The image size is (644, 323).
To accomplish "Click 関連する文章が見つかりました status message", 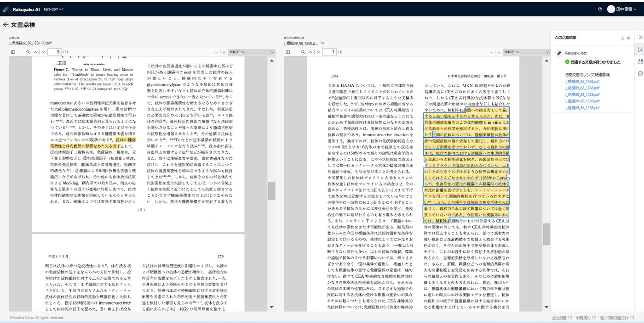I will 596,62.
